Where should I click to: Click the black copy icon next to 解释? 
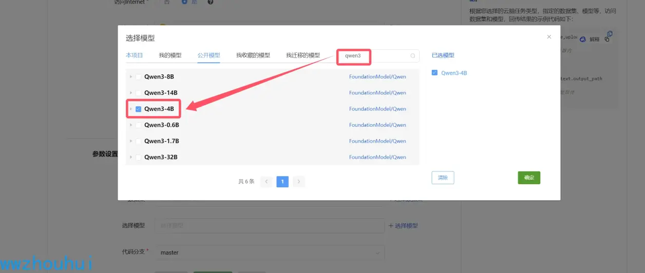pyautogui.click(x=607, y=40)
